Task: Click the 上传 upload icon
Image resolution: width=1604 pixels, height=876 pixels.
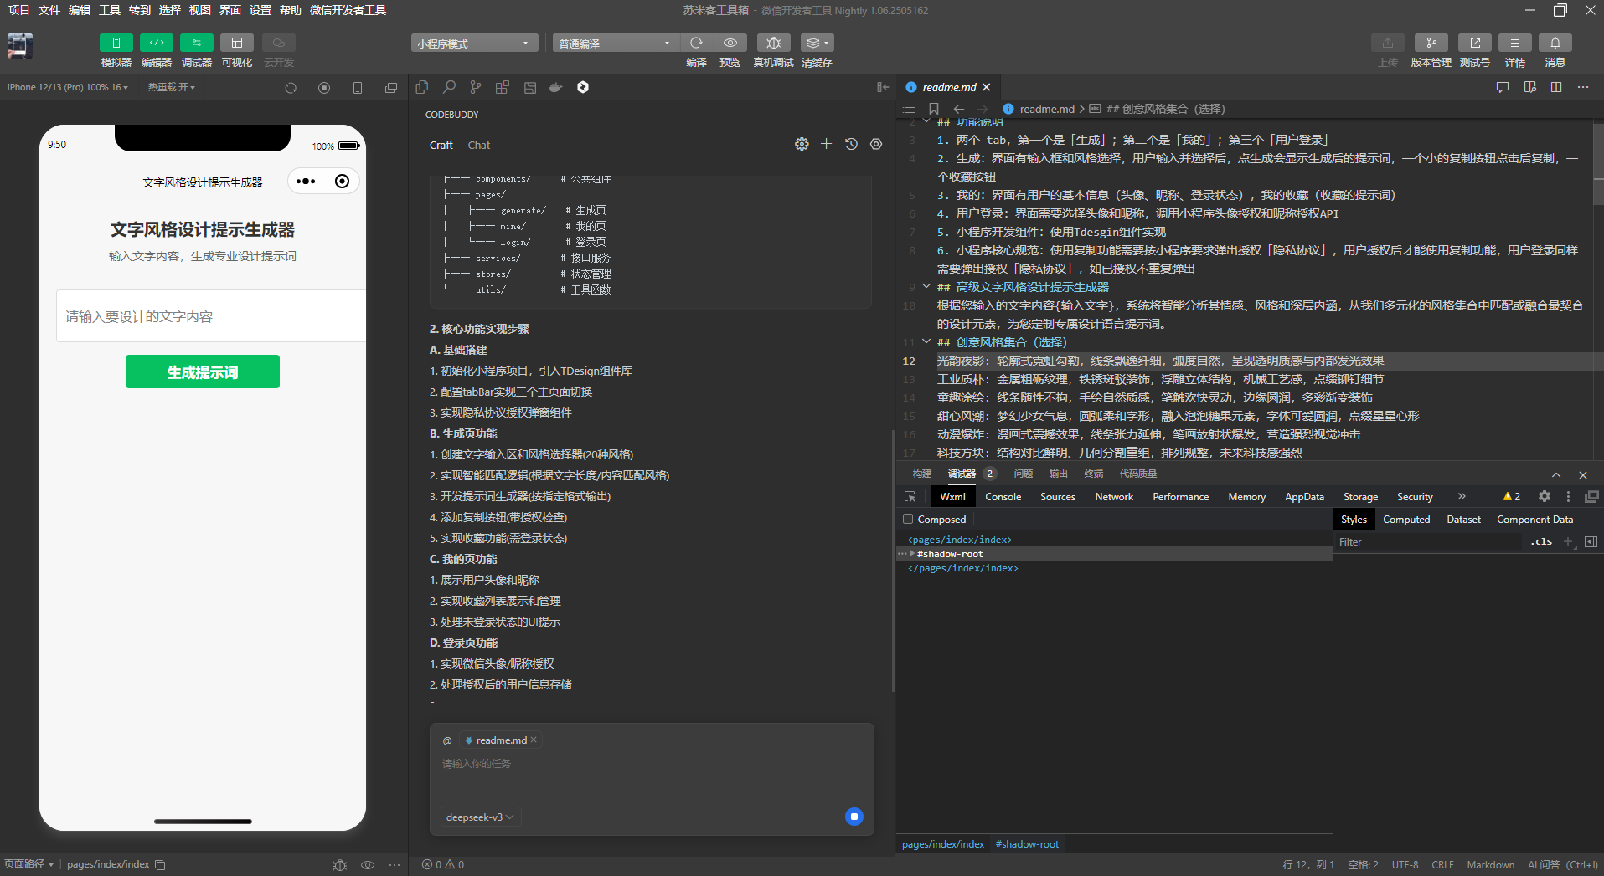Action: [x=1388, y=43]
